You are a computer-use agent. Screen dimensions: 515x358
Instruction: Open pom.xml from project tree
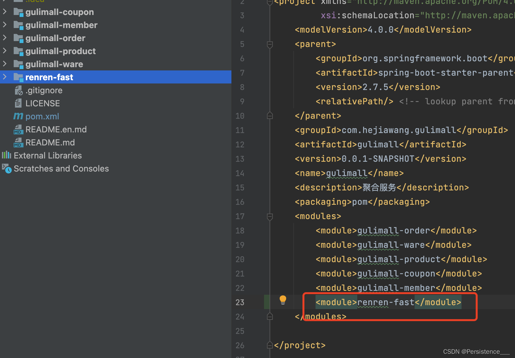click(42, 116)
